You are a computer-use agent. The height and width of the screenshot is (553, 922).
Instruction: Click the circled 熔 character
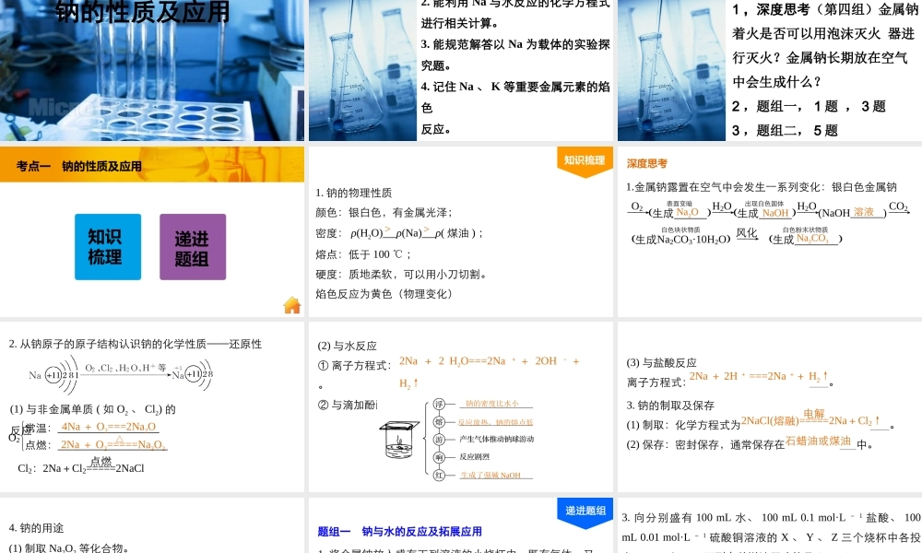tap(439, 422)
